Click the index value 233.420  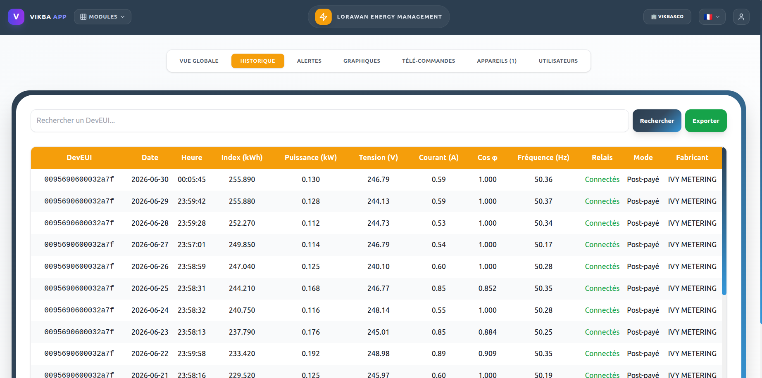click(x=242, y=354)
